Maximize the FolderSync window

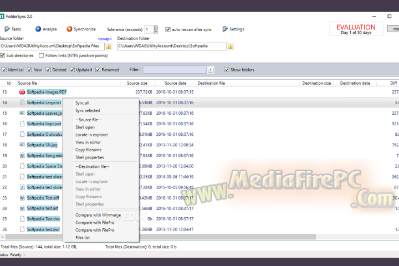pos(390,16)
